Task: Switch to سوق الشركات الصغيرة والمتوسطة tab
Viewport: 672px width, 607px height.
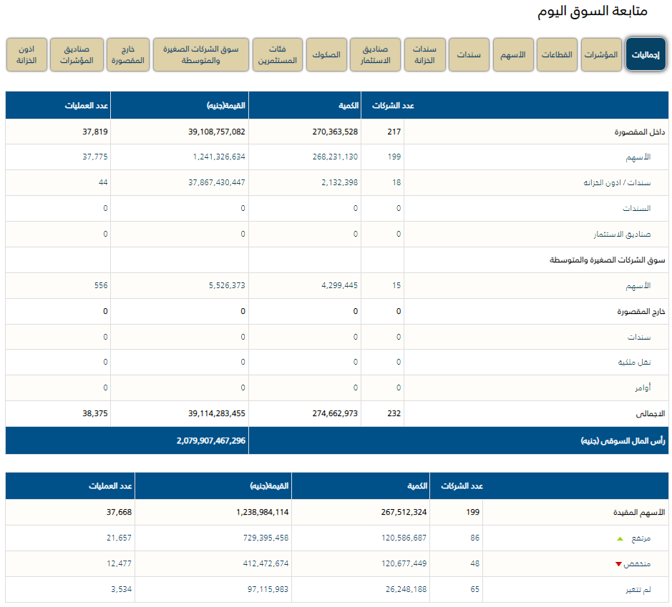Action: click(201, 55)
